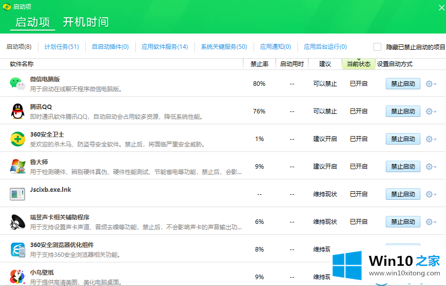
Task: Disable startup for 鲁大师
Action: (403, 167)
